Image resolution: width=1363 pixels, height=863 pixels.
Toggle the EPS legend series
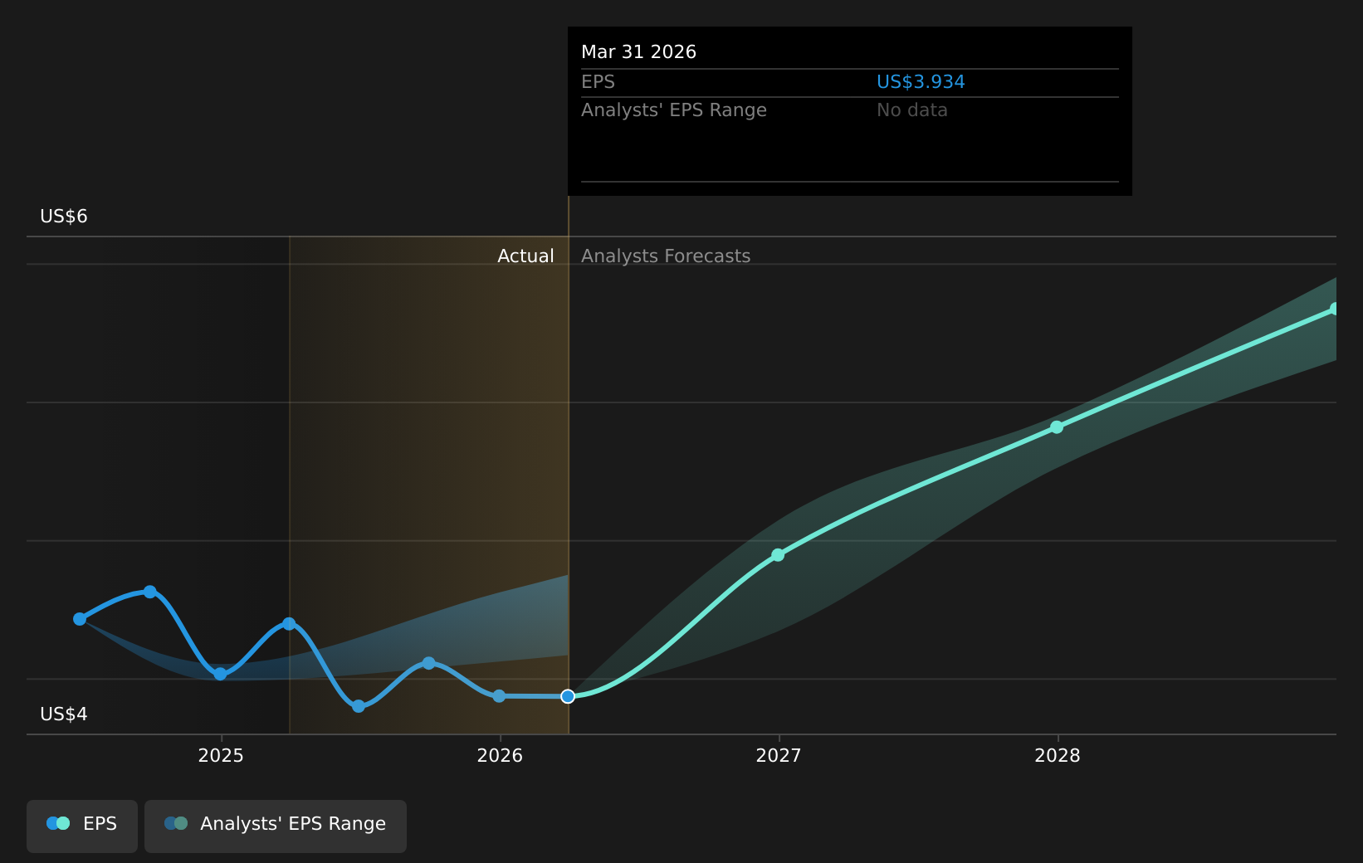coord(82,826)
